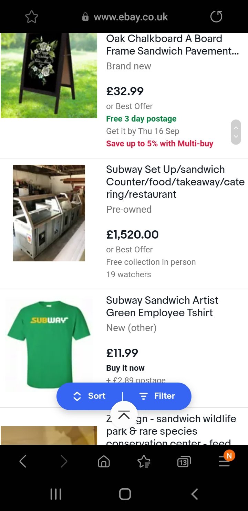Open the Sort options
This screenshot has height=511, width=248.
[x=90, y=396]
